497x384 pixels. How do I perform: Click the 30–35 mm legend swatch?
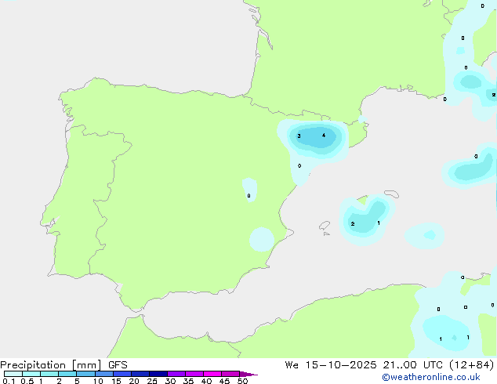pos(176,374)
